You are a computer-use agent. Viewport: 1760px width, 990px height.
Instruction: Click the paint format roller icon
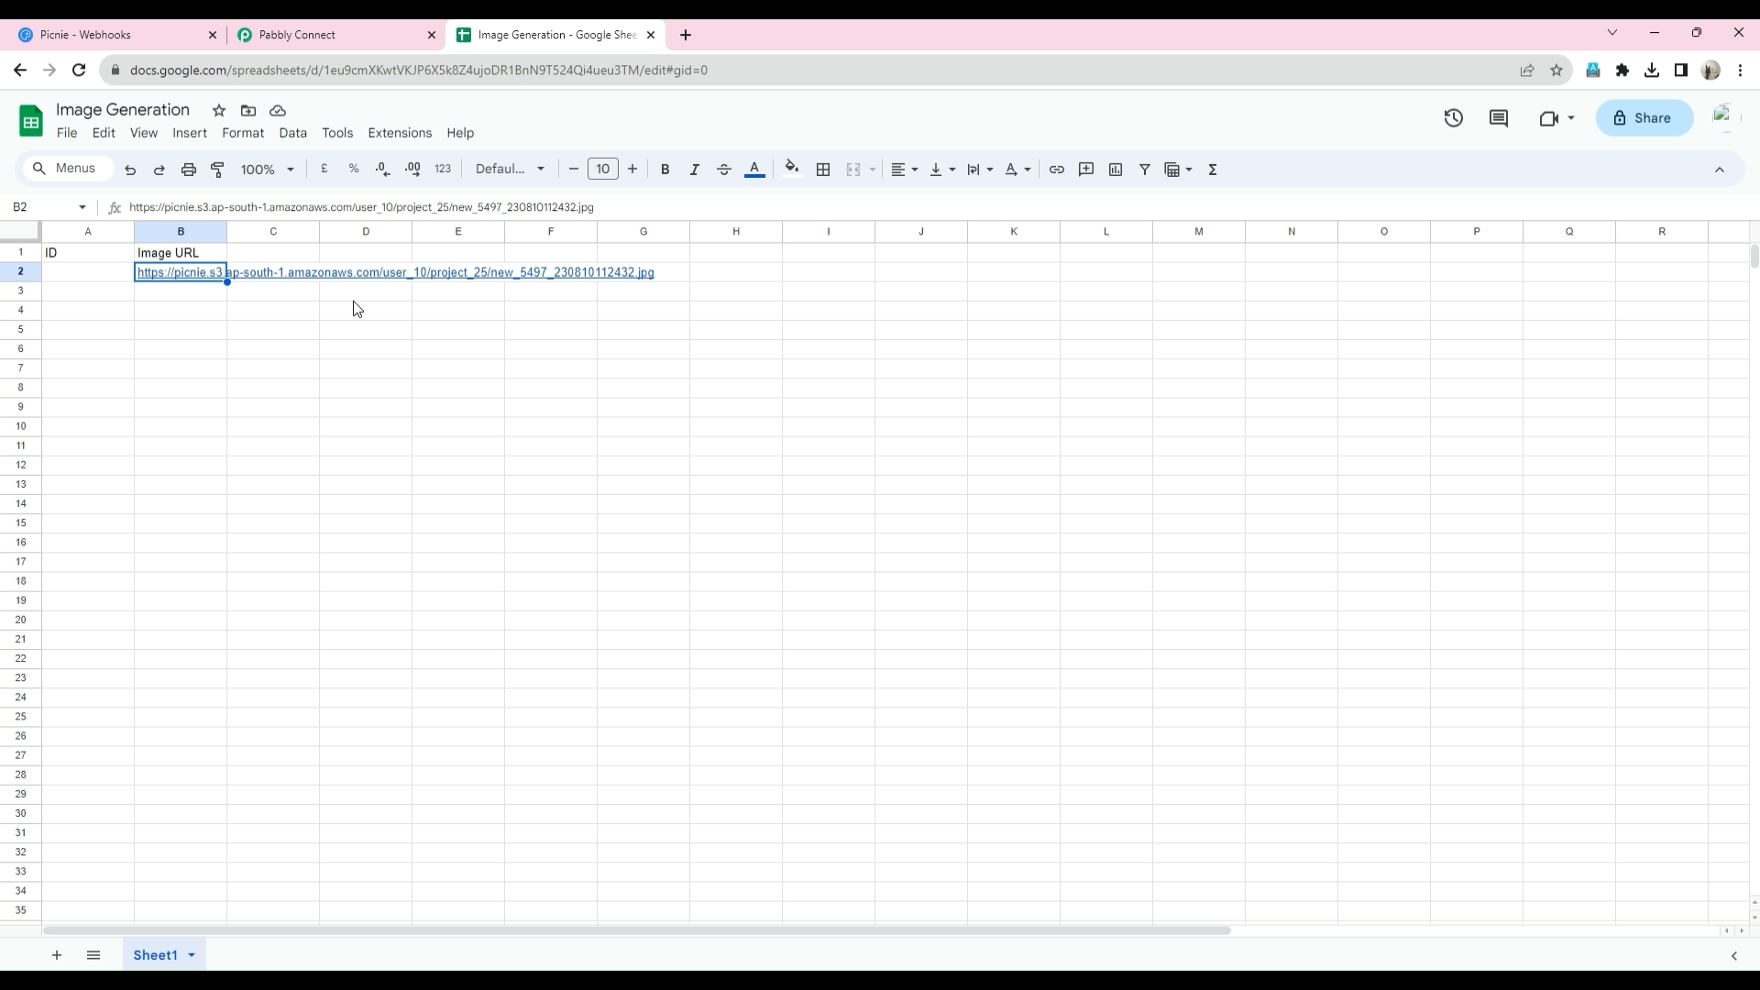pyautogui.click(x=218, y=170)
